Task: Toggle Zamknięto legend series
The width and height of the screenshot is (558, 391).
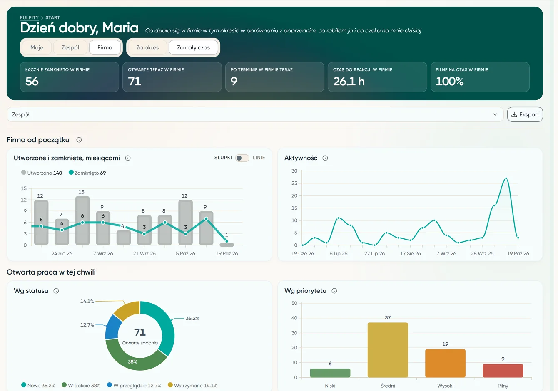Action: 87,173
